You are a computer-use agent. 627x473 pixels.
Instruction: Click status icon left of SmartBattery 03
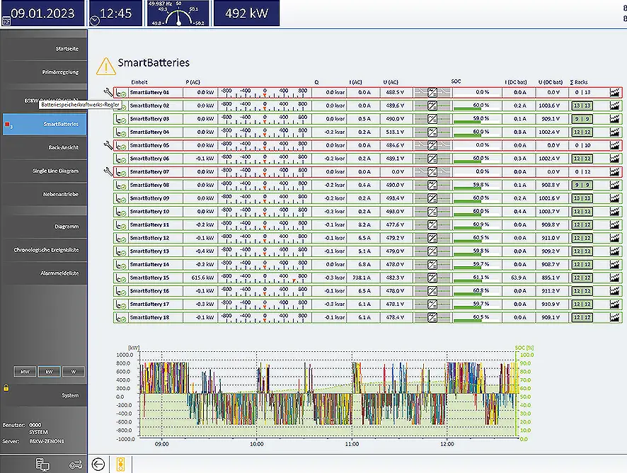tap(121, 119)
